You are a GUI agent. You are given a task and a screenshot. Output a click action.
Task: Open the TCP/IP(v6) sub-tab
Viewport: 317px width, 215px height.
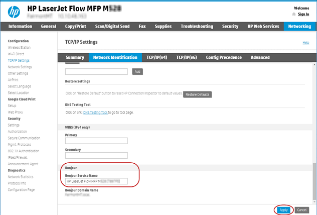click(x=187, y=57)
